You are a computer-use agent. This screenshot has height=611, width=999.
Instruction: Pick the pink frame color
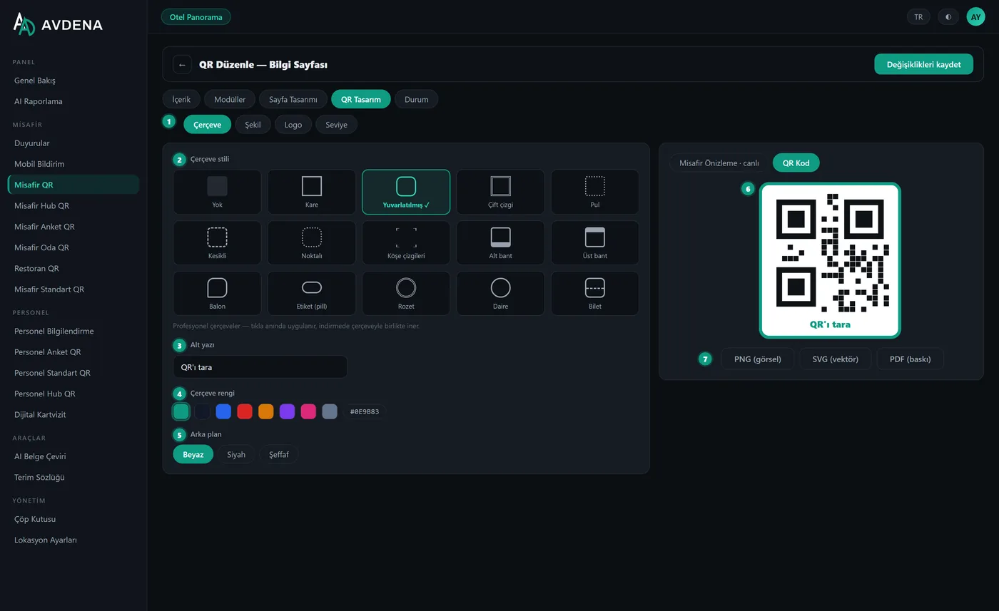click(x=308, y=411)
